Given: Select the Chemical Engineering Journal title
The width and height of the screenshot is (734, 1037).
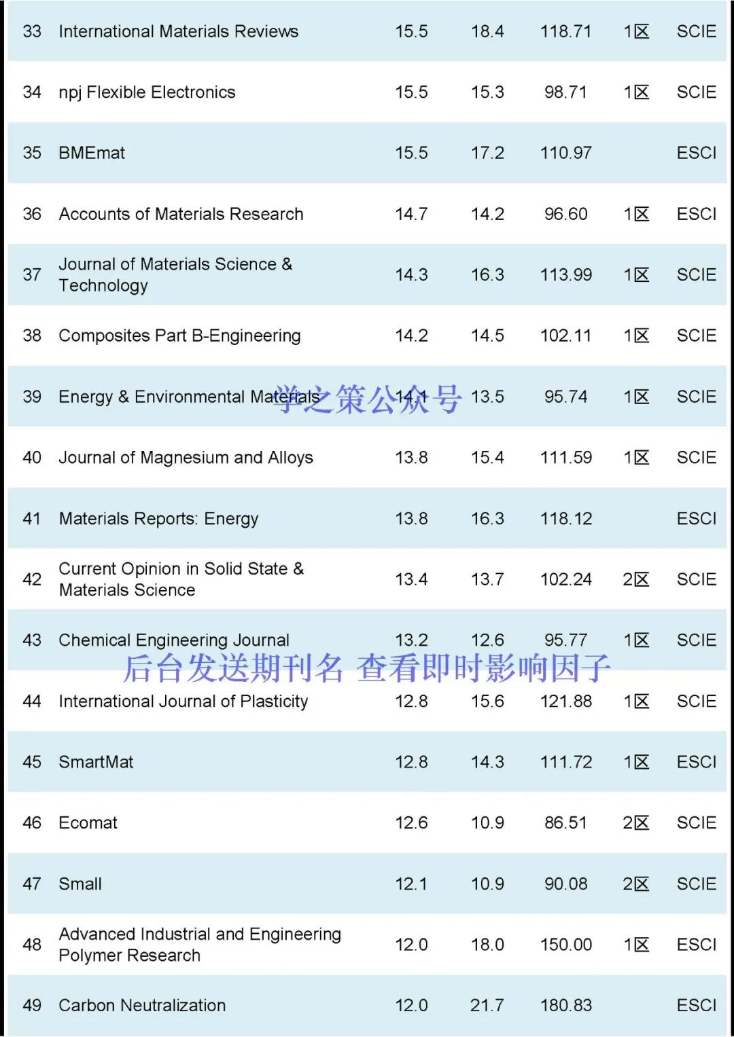Looking at the screenshot, I should coord(174,640).
